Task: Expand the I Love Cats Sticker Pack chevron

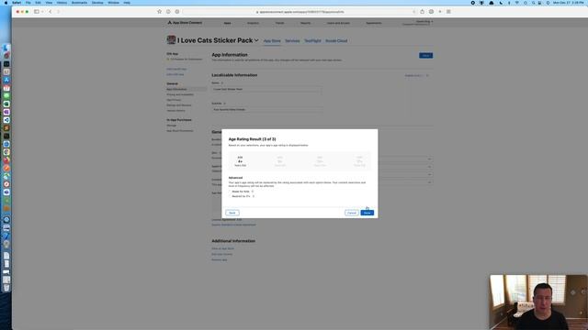Action: (256, 40)
